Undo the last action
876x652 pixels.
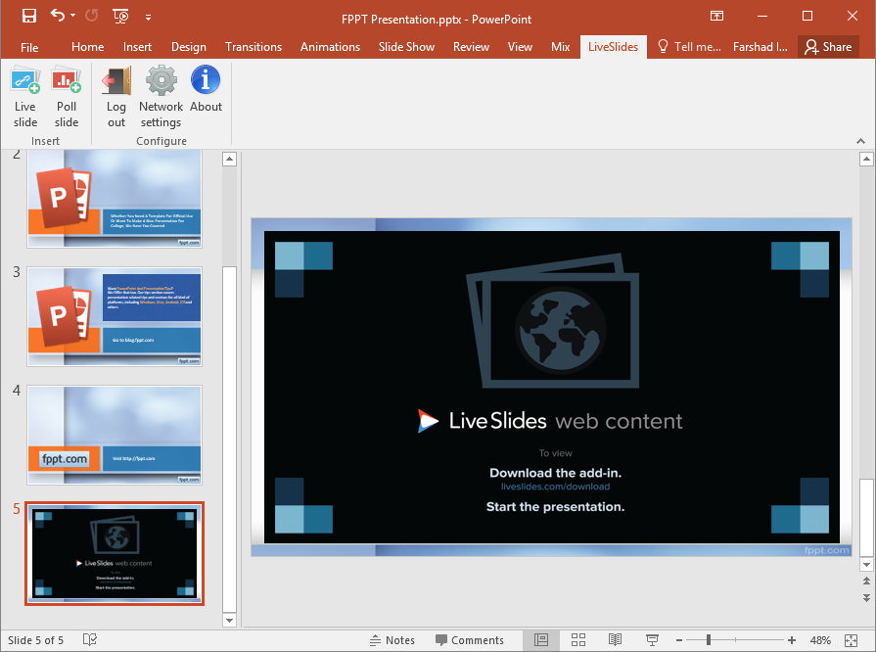[58, 16]
